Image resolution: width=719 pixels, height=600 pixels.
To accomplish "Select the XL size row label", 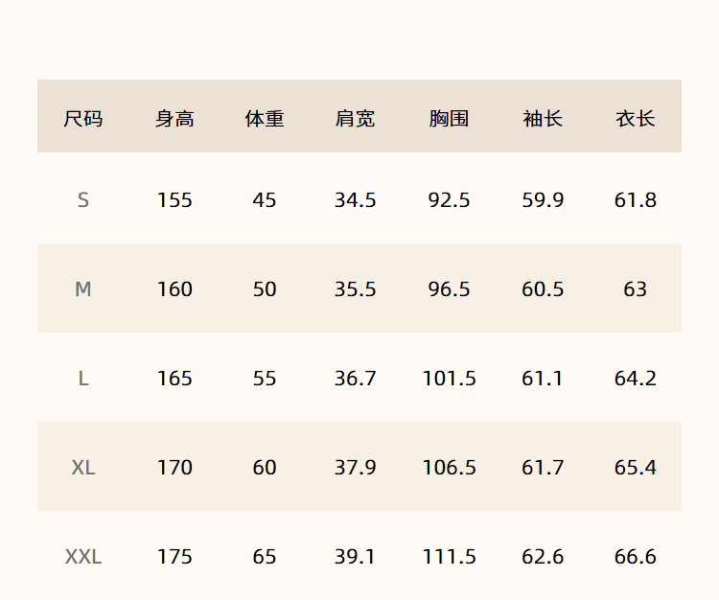I will (x=83, y=468).
